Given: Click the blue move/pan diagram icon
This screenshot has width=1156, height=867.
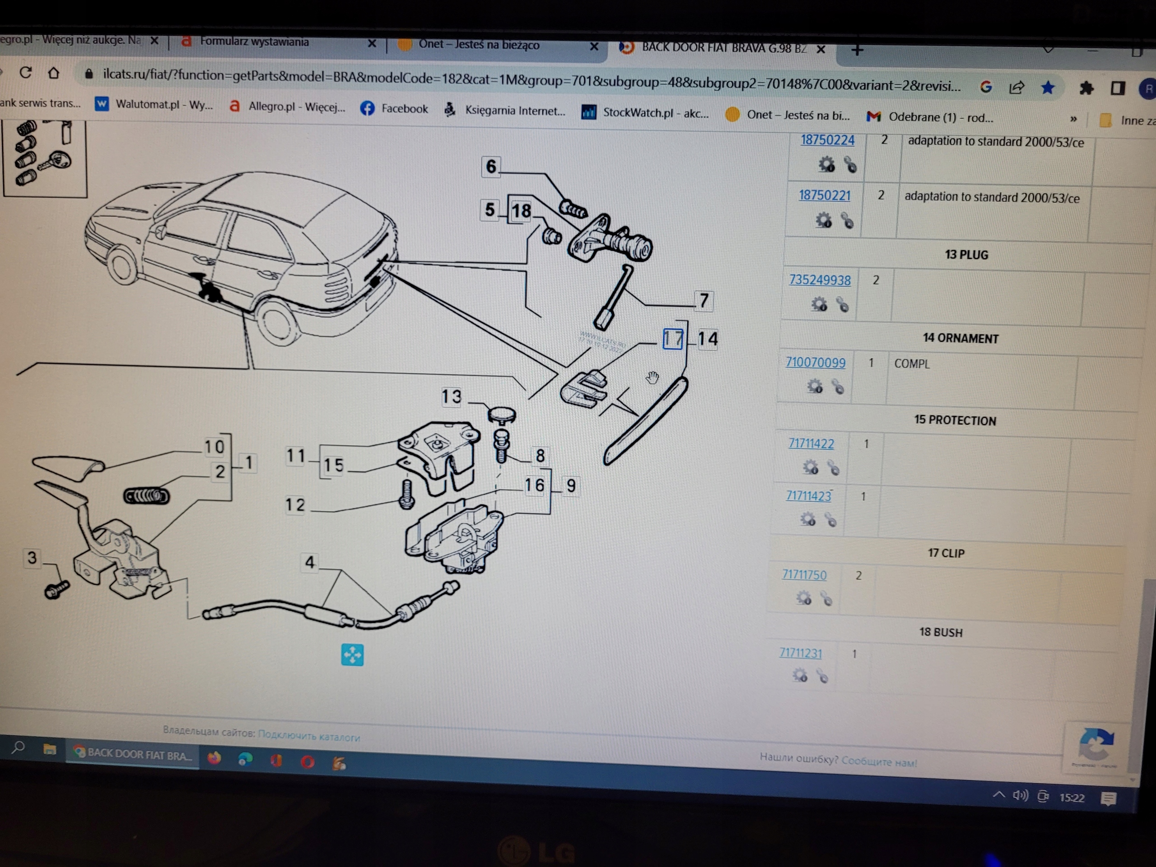Looking at the screenshot, I should click(352, 654).
